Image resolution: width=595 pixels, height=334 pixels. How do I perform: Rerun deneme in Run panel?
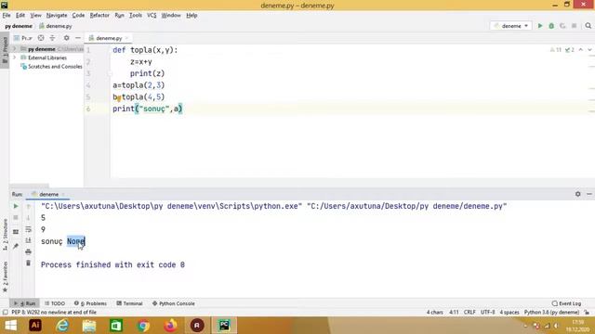pos(16,206)
